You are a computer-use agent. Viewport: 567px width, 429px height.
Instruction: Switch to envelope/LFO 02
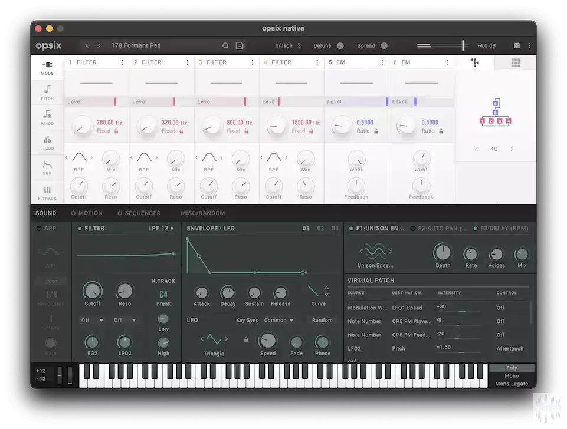coord(320,228)
